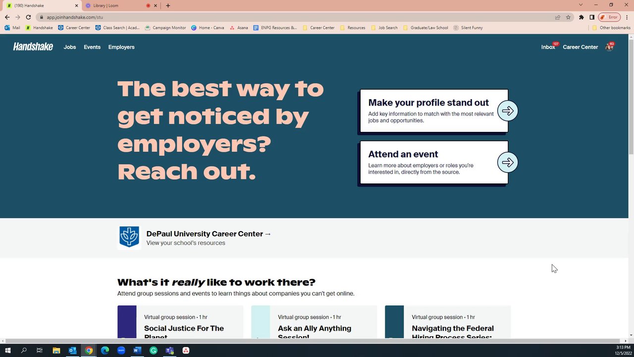Open Ask an Ally Anything Session card
This screenshot has height=357, width=634.
[314, 322]
